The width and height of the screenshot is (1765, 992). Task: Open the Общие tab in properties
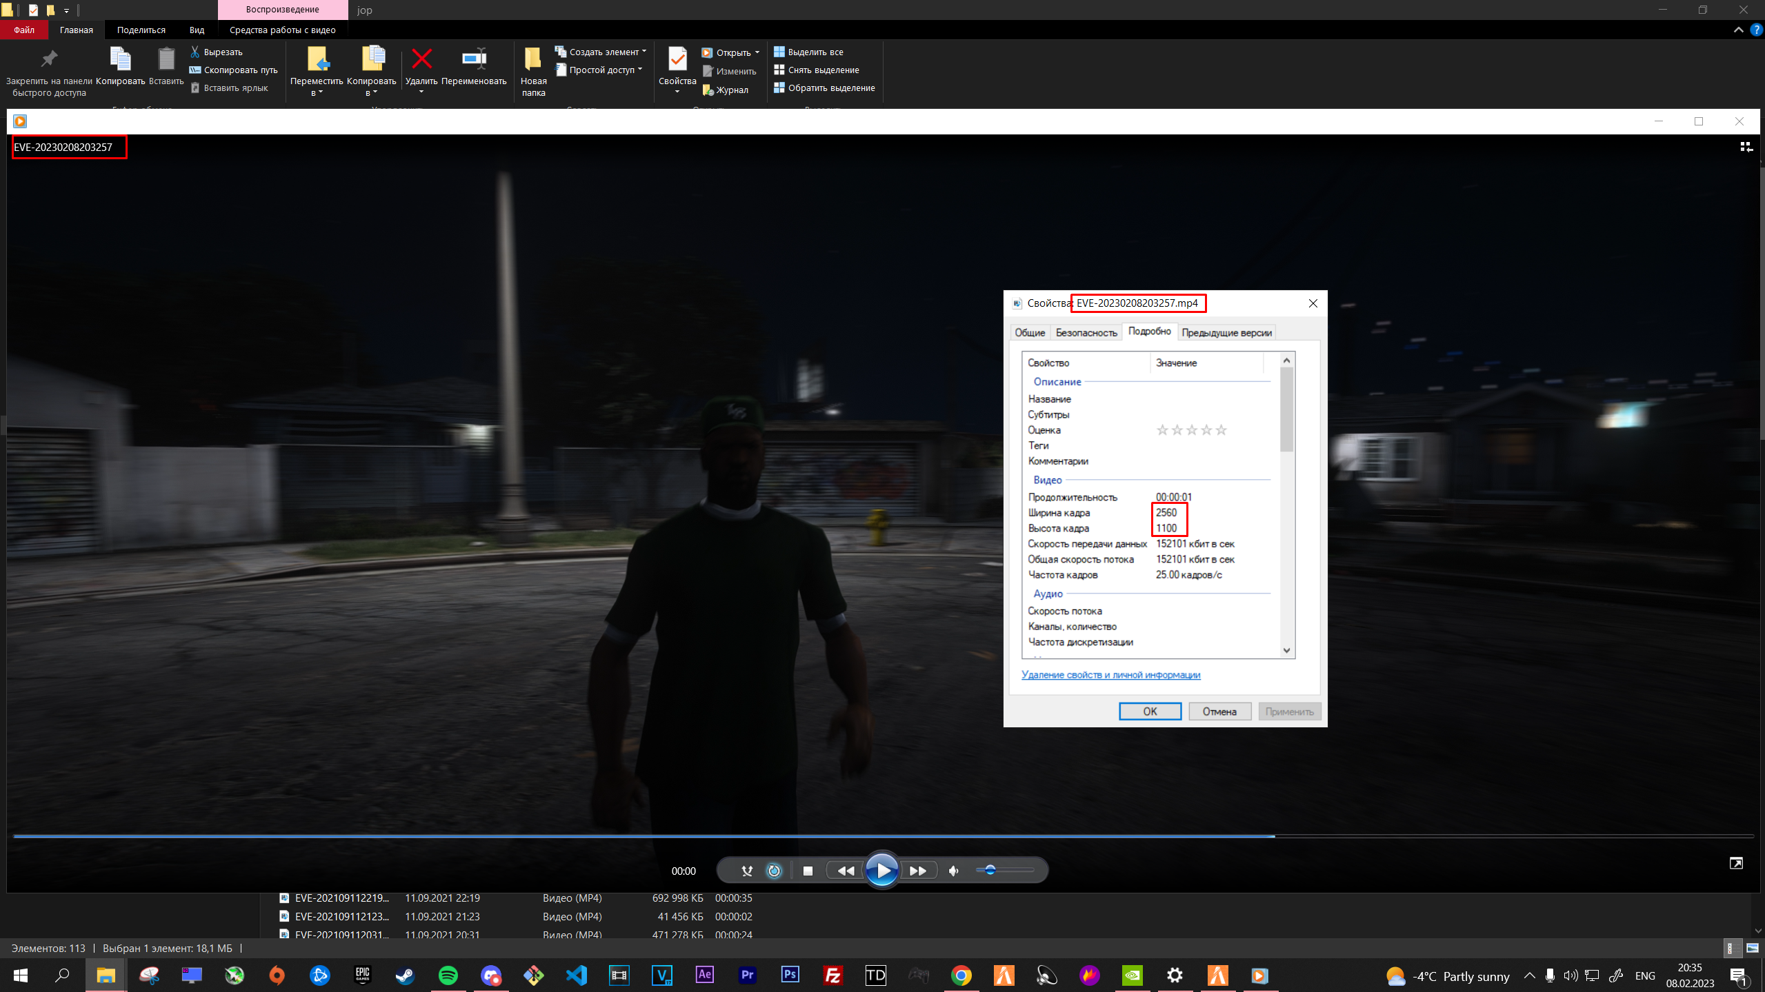[1030, 332]
